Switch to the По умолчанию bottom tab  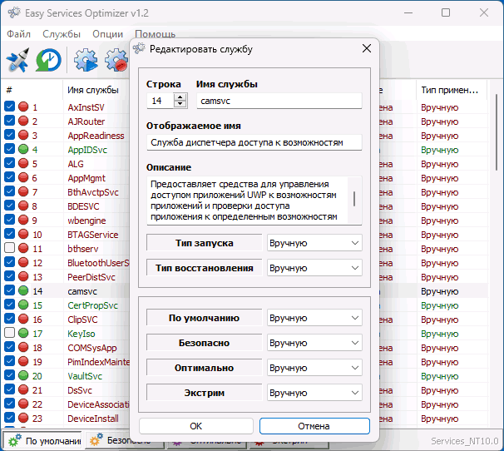coord(44,440)
